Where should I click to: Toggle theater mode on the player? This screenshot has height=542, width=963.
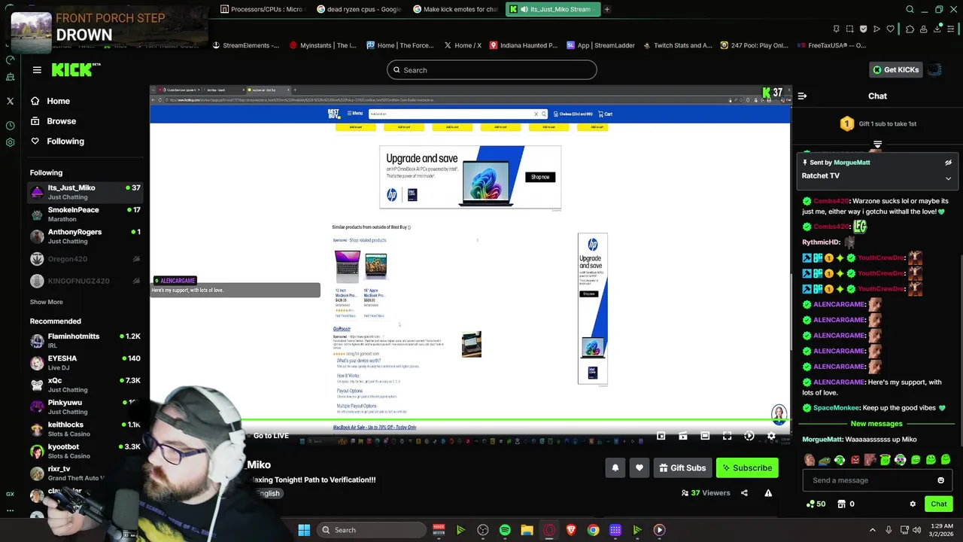705,436
